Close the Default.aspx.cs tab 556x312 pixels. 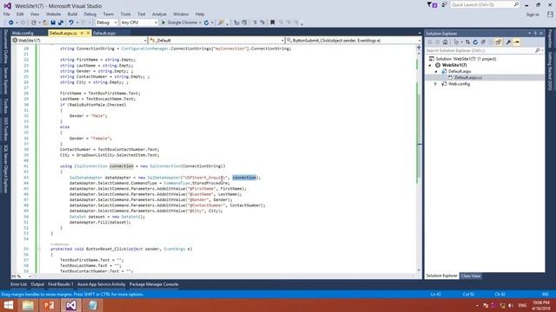pyautogui.click(x=88, y=33)
